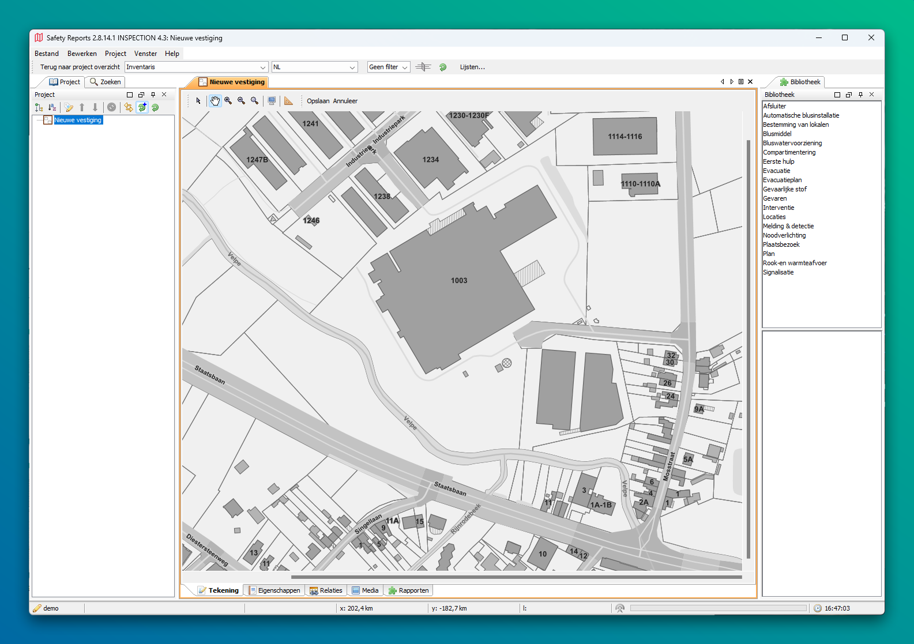Open the Venster menu
914x644 pixels.
click(145, 54)
